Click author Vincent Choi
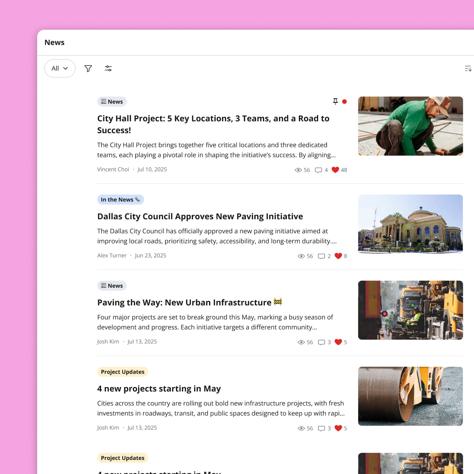This screenshot has height=474, width=474. point(113,169)
